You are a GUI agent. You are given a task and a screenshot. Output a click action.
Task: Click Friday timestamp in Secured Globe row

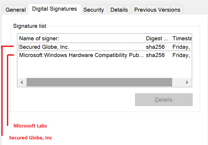click(x=181, y=47)
